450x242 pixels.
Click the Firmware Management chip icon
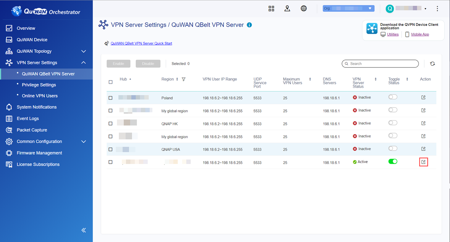(9, 153)
